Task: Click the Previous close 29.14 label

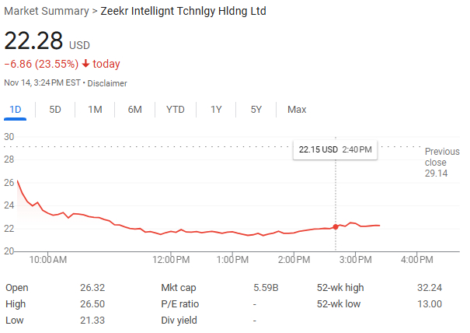Action: point(441,162)
